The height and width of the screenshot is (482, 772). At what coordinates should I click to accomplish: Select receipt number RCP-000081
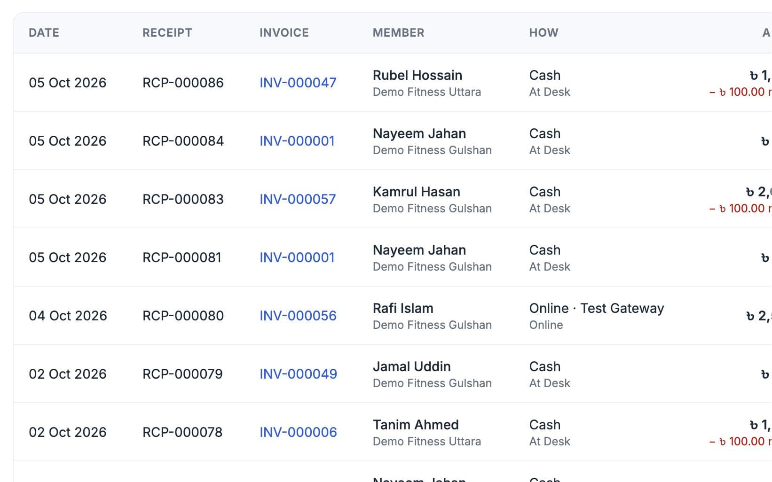pos(182,257)
